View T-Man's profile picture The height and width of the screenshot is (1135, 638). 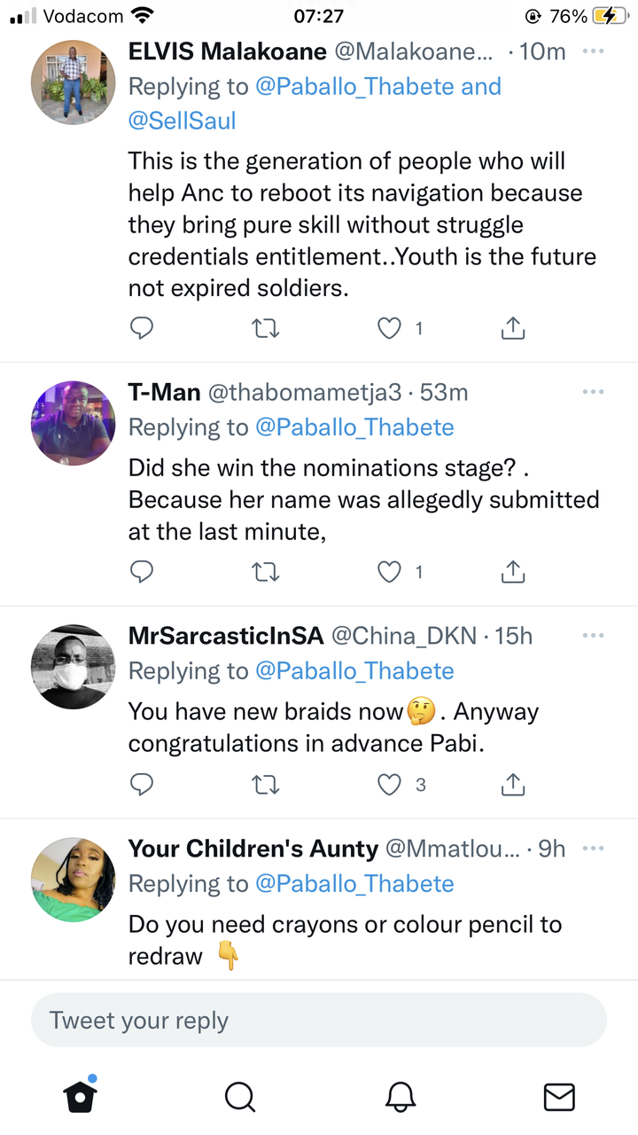pyautogui.click(x=73, y=424)
